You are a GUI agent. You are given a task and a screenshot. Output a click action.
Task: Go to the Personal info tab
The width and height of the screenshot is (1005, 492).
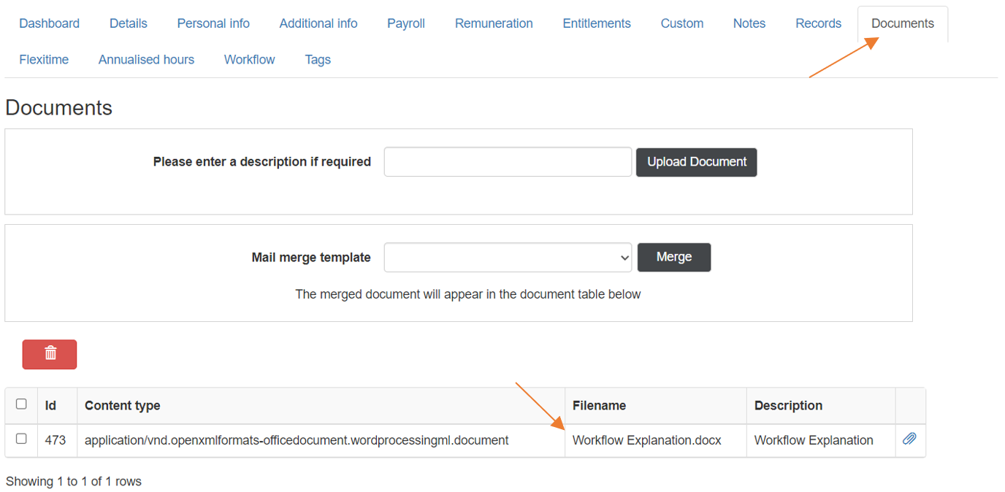coord(213,23)
